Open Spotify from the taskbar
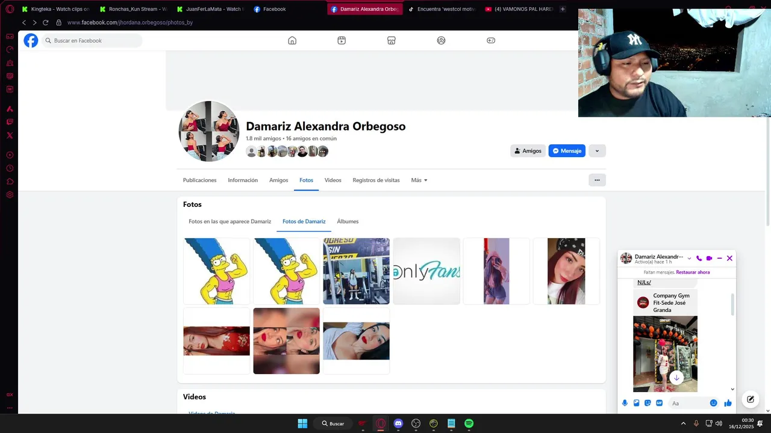 pos(469,423)
